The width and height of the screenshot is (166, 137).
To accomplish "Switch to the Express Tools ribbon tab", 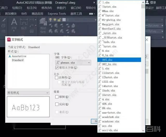I will point(57,14).
